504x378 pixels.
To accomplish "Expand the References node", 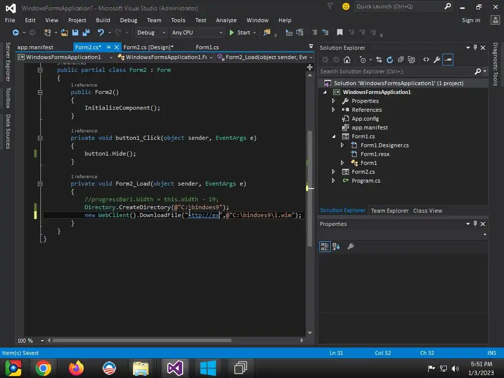I will [333, 110].
